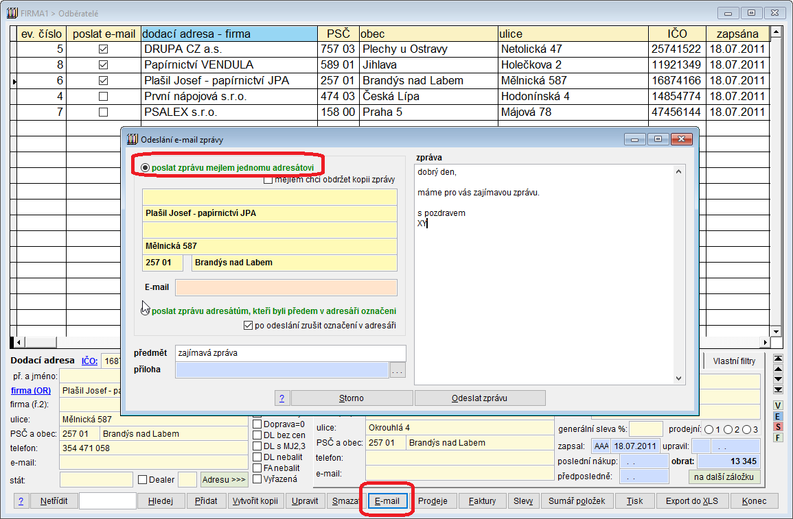The width and height of the screenshot is (793, 519).
Task: Enable 'mejlem chci obdržet kopii zprávy'
Action: click(268, 180)
